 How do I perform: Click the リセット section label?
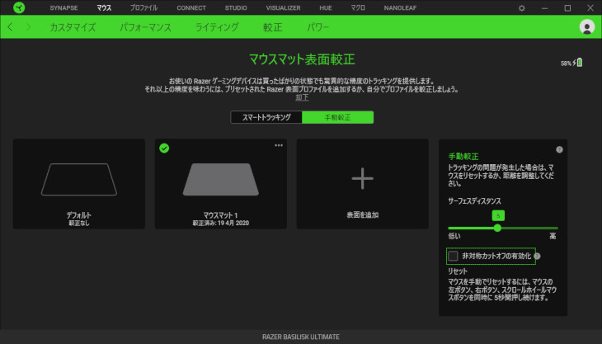coord(458,271)
